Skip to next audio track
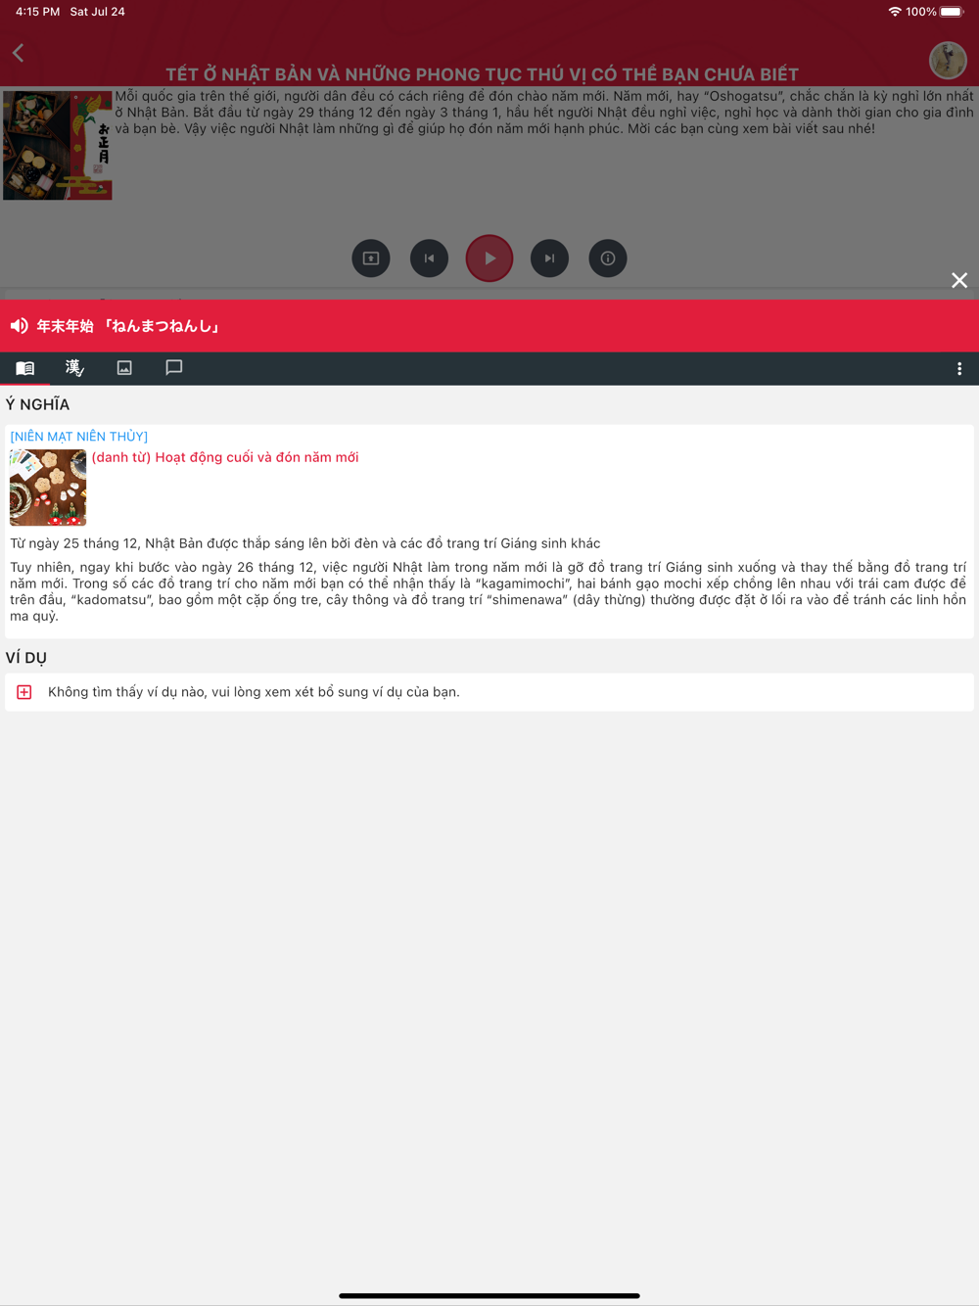Image resolution: width=979 pixels, height=1306 pixels. 549,258
